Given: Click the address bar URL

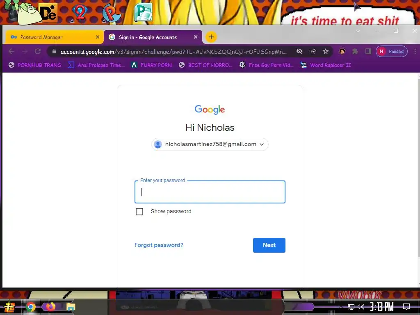Looking at the screenshot, I should [x=173, y=52].
